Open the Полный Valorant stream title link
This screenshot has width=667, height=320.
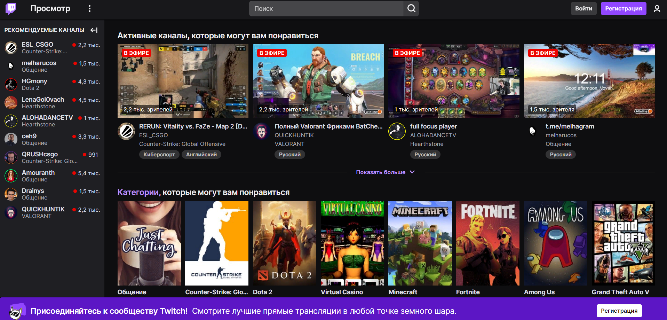pos(328,126)
